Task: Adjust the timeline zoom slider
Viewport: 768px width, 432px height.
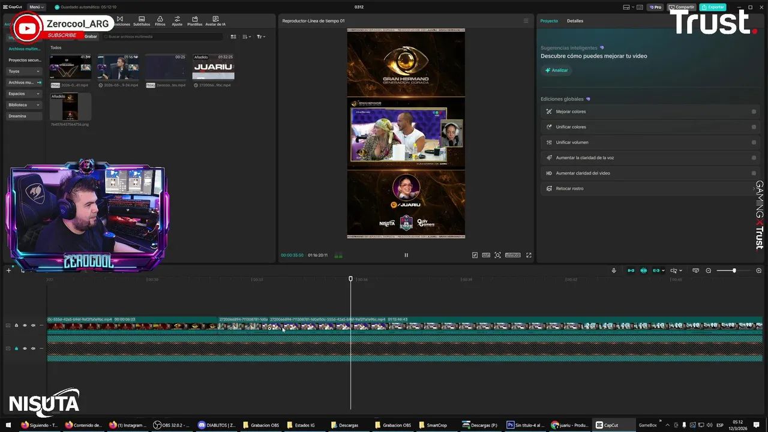Action: (x=734, y=271)
